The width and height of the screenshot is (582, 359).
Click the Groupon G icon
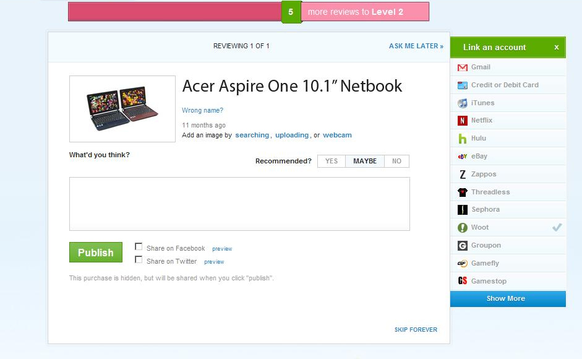pyautogui.click(x=463, y=245)
